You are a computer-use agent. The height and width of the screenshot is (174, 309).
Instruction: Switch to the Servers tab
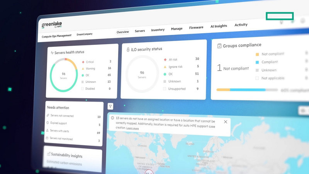coord(140,31)
